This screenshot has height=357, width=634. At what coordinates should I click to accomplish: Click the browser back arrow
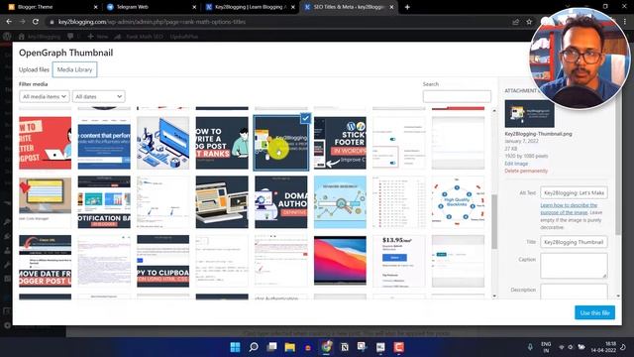[9, 22]
